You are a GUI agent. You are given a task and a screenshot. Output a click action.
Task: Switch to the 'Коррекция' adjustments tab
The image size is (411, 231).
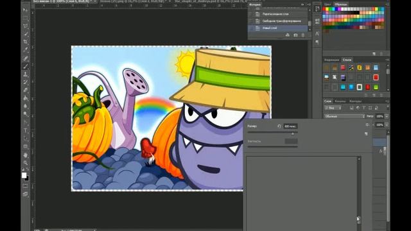(x=331, y=60)
